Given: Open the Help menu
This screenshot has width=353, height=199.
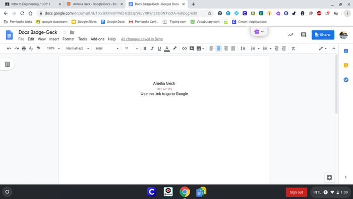Looking at the screenshot, I should (x=111, y=39).
